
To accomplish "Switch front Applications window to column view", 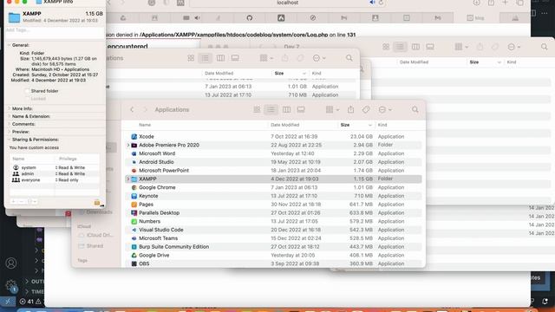I will pos(286,110).
